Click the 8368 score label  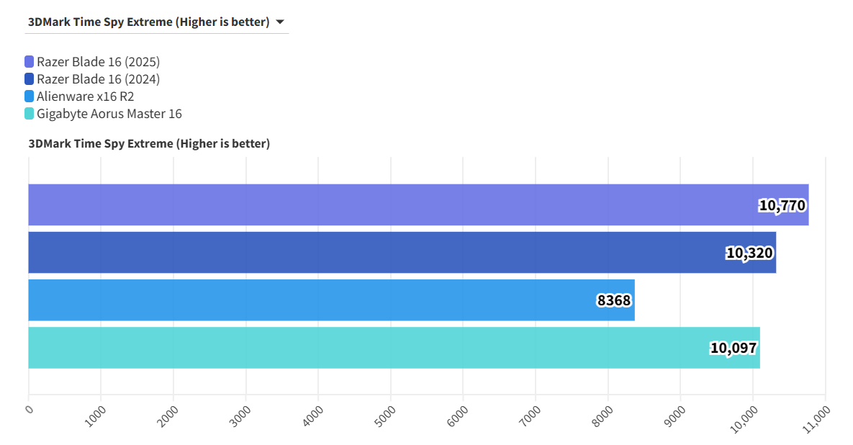pyautogui.click(x=615, y=300)
